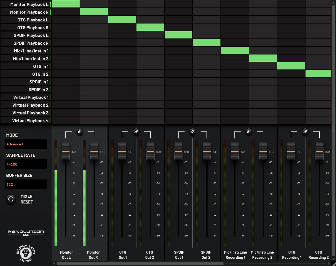Toggle a routing cell in the Virtual Playback 1 row

click(x=66, y=97)
